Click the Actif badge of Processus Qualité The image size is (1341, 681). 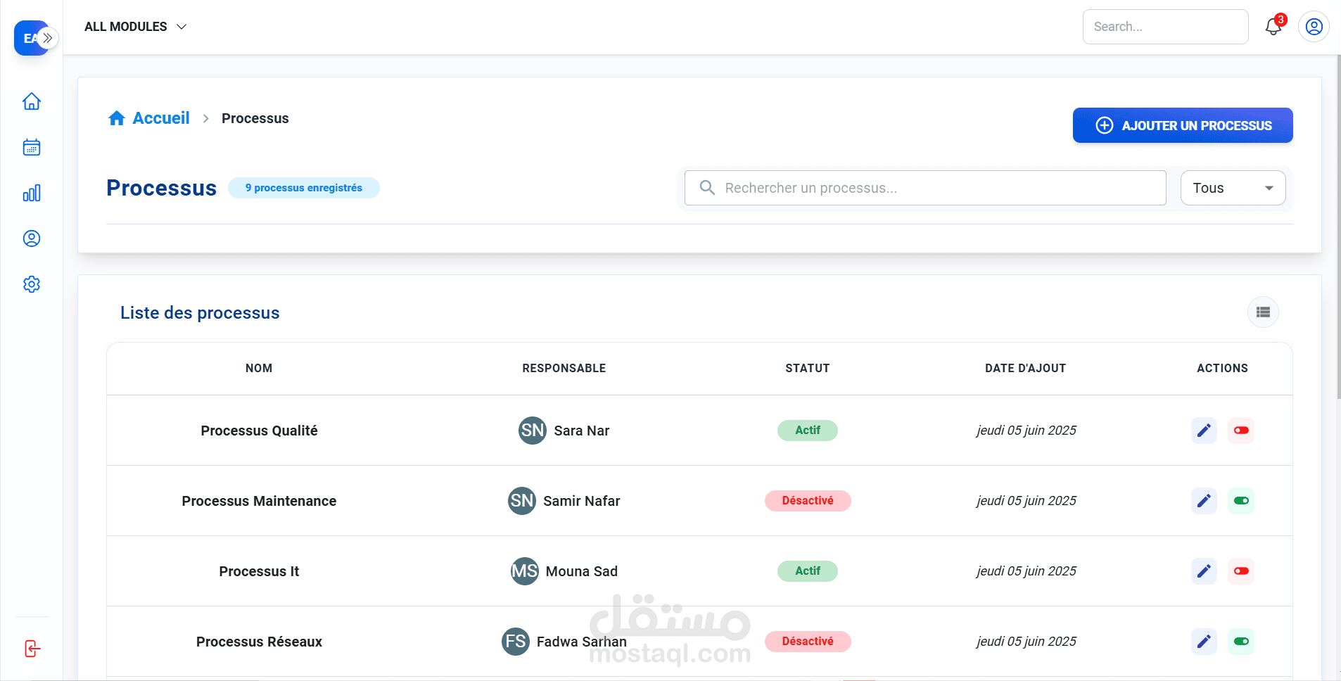[x=808, y=431]
